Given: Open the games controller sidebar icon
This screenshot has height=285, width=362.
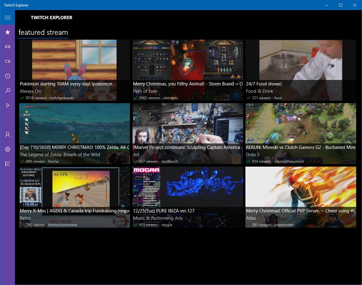Looking at the screenshot, I should coord(7,47).
